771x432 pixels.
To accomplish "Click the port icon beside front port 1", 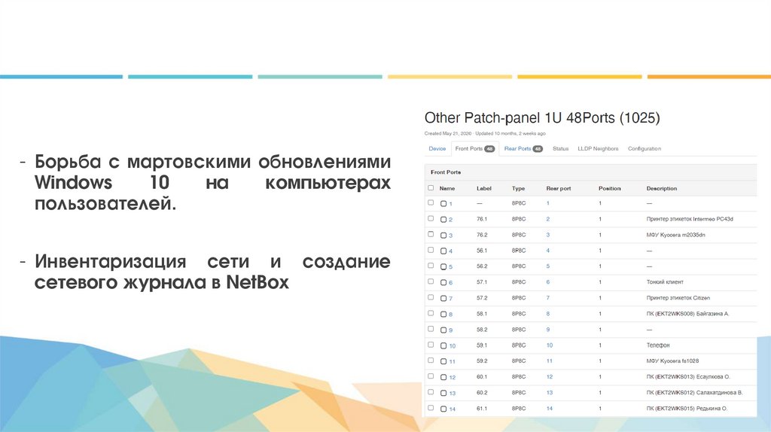I will pos(443,203).
